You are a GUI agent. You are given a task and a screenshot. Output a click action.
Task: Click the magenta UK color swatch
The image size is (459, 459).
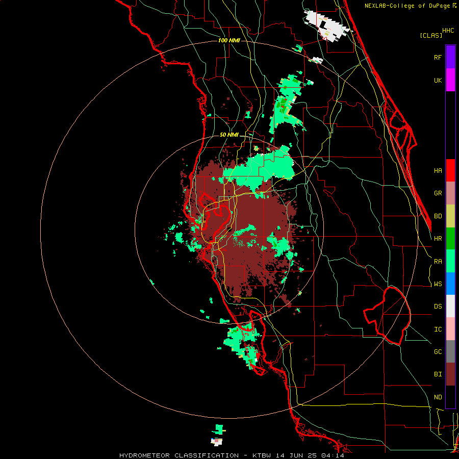tap(450, 80)
